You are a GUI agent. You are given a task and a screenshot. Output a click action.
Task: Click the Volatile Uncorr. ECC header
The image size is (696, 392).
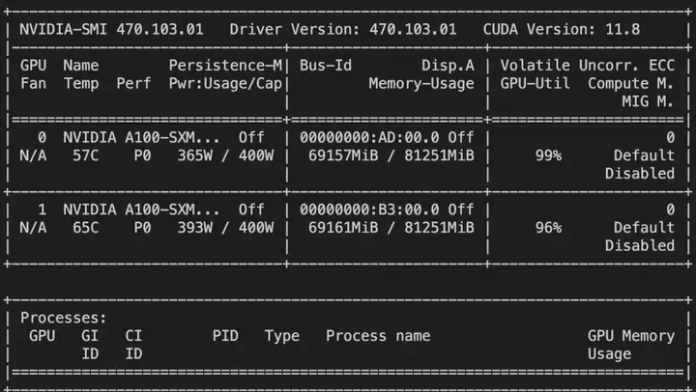click(588, 66)
